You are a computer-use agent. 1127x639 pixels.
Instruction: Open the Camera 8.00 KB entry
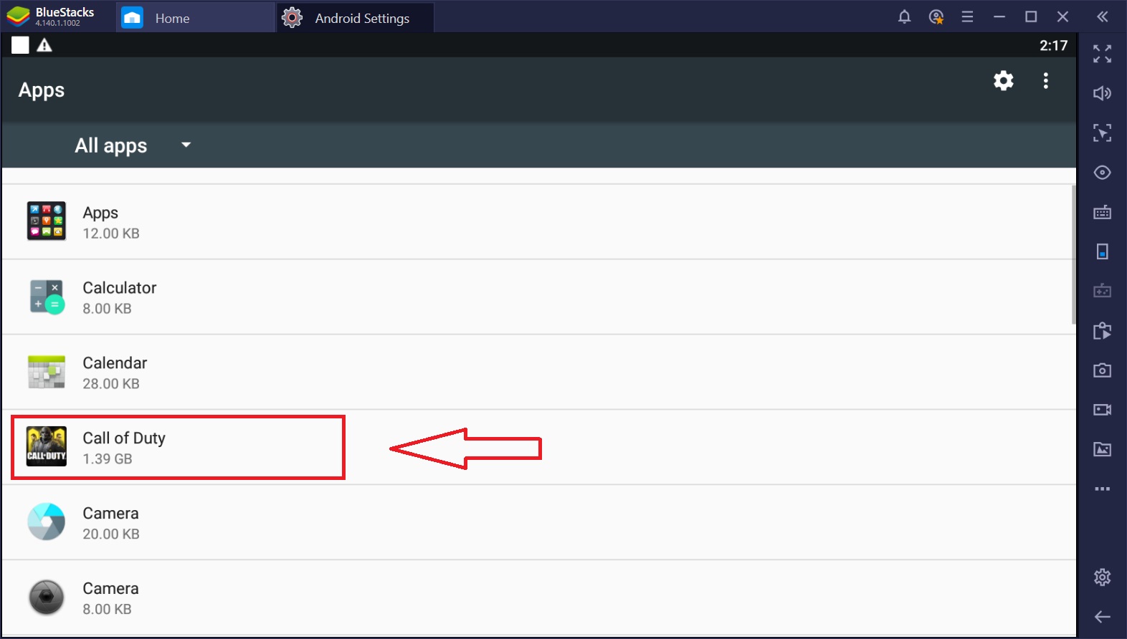coord(538,598)
